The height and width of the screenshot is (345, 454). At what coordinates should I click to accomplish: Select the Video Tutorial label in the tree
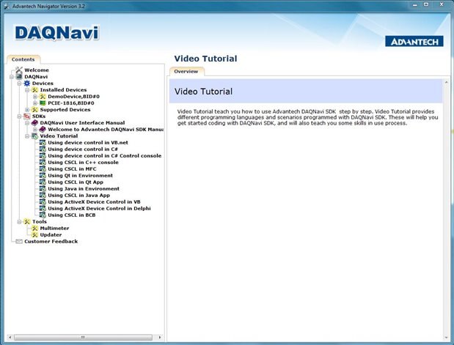point(59,136)
